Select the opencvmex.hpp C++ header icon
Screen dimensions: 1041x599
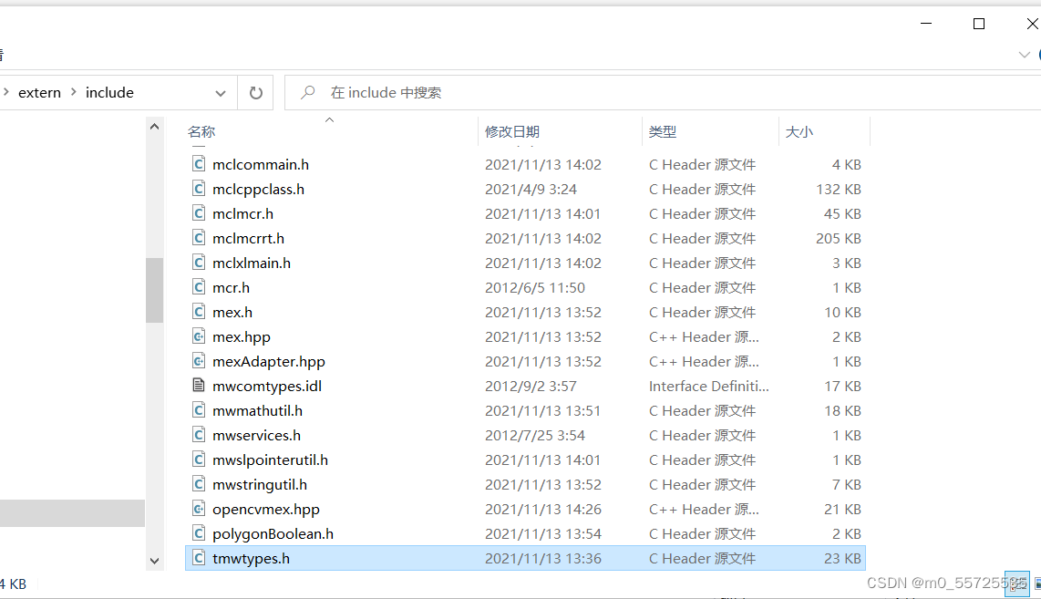[x=199, y=509]
